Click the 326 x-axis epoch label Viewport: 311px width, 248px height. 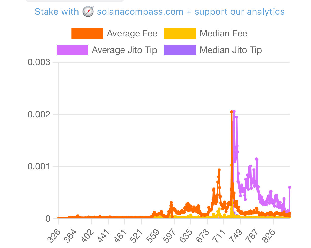tap(54, 236)
